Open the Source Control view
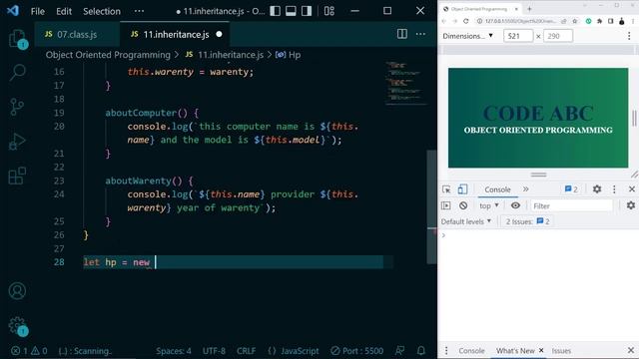 [x=17, y=107]
